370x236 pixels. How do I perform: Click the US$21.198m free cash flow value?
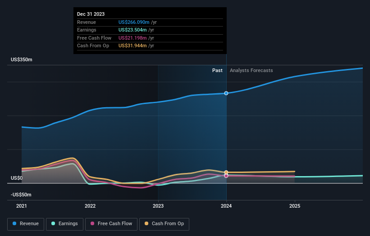132,38
